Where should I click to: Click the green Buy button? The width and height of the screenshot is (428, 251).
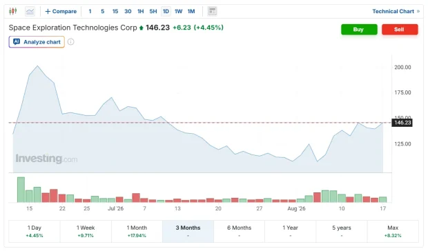[359, 30]
